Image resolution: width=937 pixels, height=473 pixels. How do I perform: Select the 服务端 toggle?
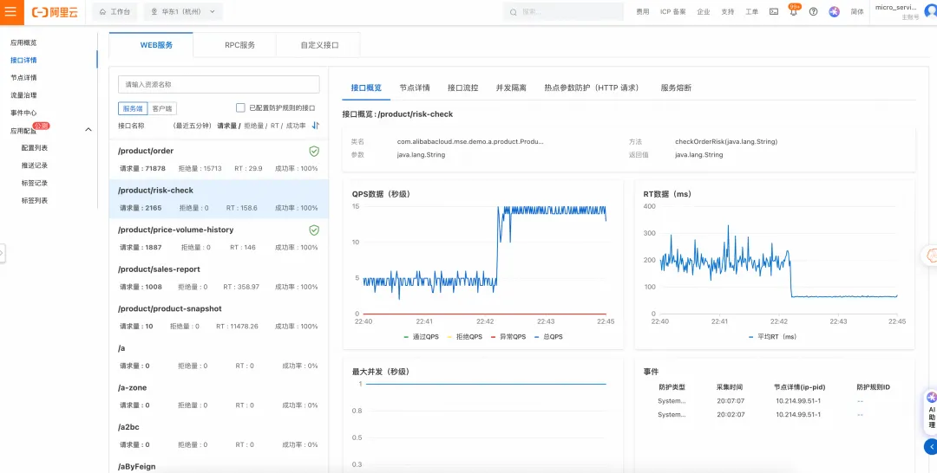pos(133,108)
